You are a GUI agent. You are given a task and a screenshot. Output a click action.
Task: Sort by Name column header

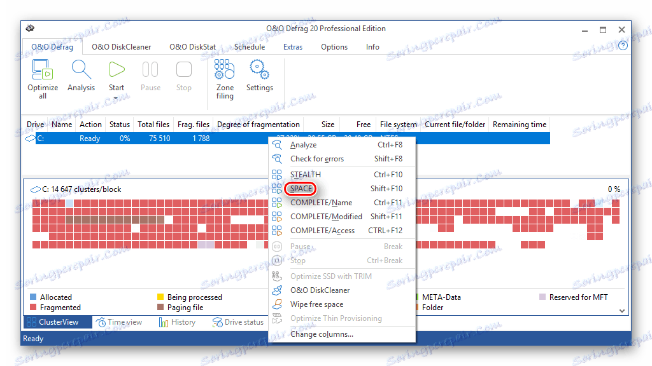62,125
